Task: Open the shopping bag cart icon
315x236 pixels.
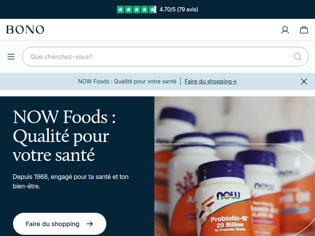Action: point(304,30)
